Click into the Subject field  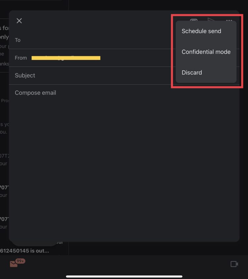93,75
